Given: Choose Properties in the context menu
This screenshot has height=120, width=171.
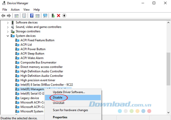Looking at the screenshot, I should pyautogui.click(x=73, y=117).
